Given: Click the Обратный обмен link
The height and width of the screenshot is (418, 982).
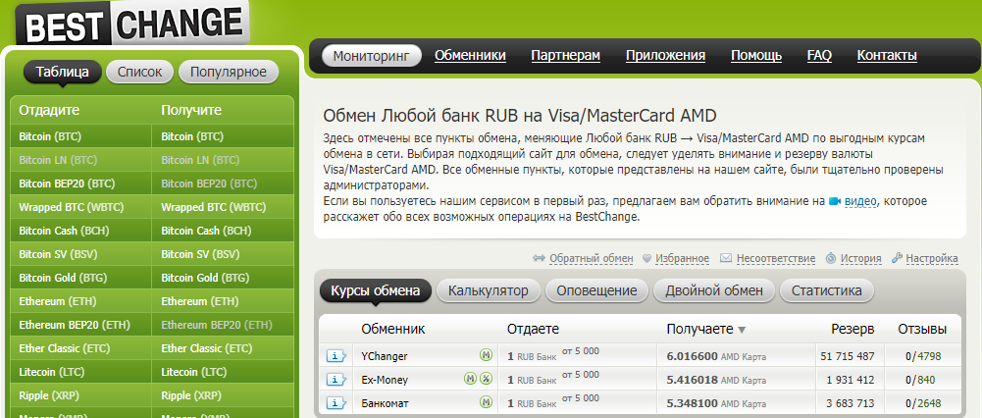Looking at the screenshot, I should [x=592, y=258].
